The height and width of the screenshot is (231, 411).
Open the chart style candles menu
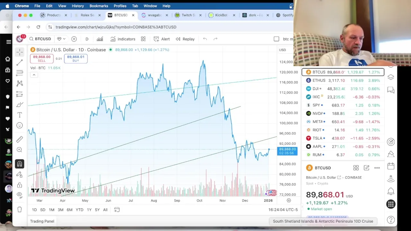click(100, 39)
